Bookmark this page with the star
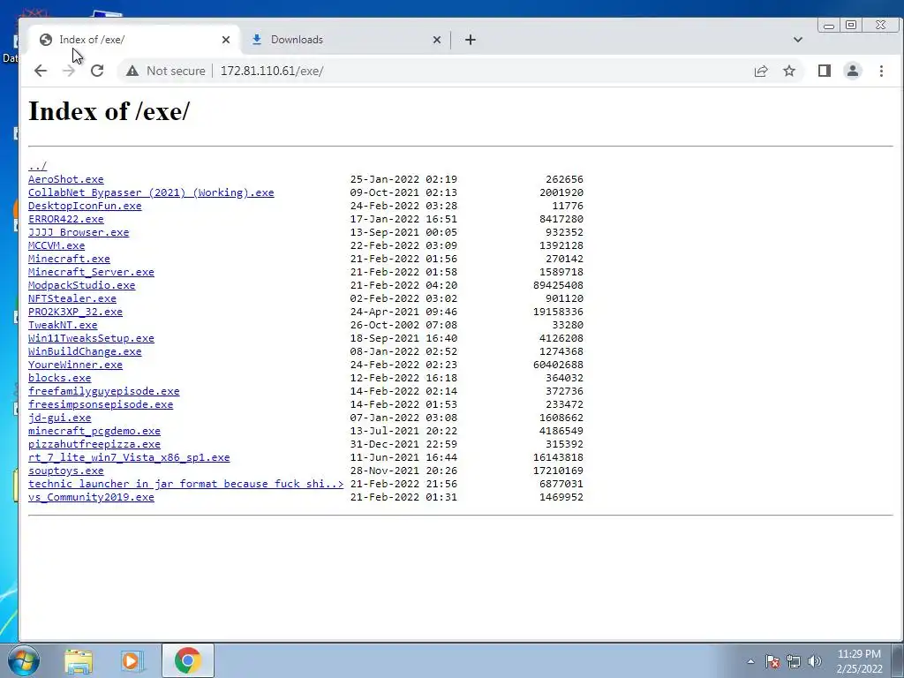The width and height of the screenshot is (904, 678). [x=789, y=71]
